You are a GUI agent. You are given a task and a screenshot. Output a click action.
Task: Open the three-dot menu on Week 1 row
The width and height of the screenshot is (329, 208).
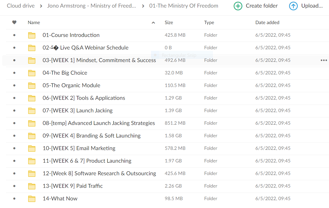point(323,60)
